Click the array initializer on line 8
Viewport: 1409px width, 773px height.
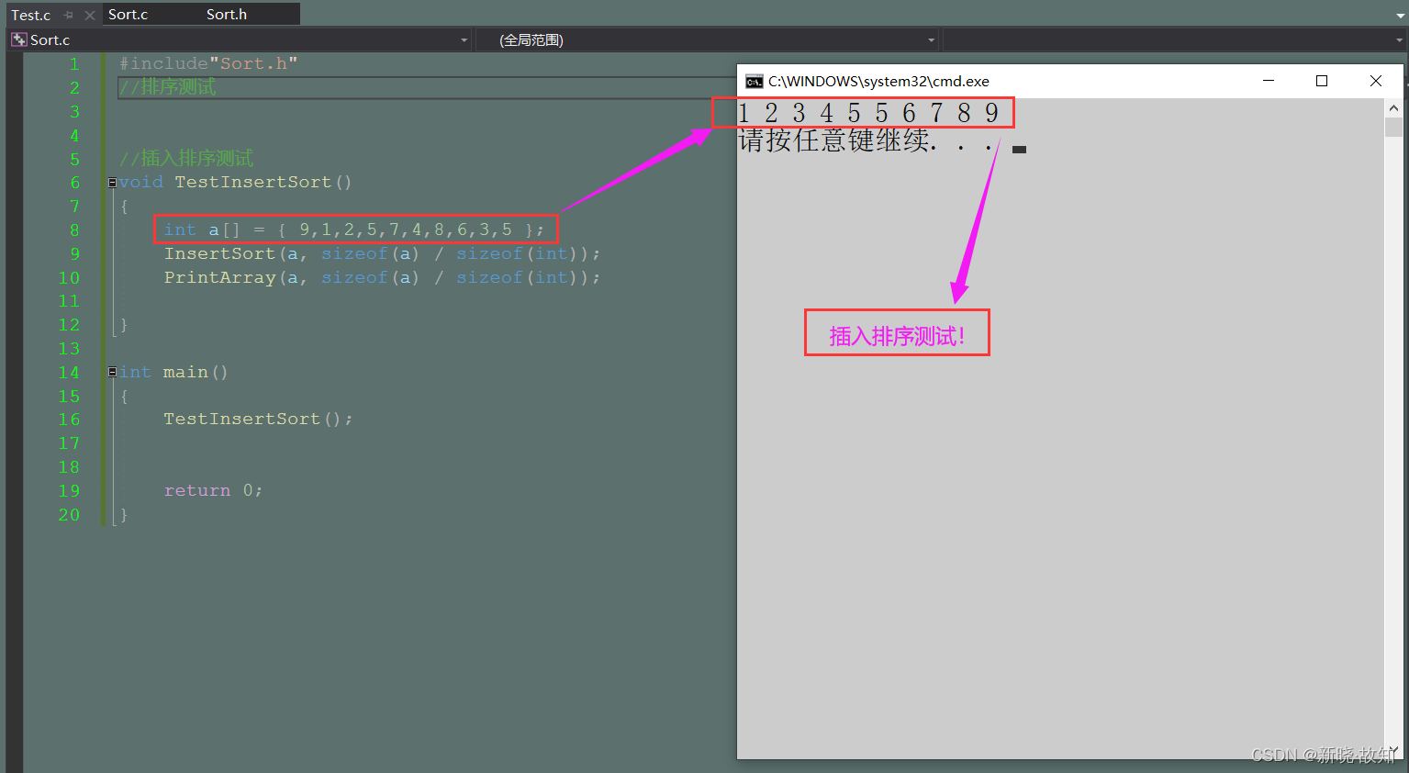354,230
